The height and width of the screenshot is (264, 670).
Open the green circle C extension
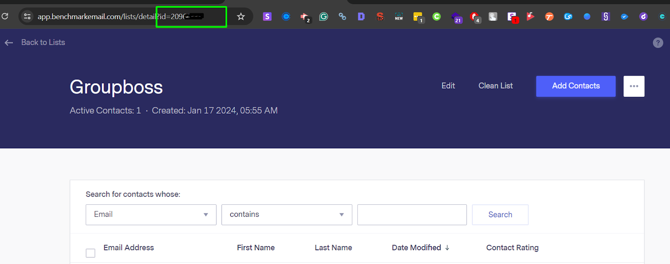click(436, 16)
